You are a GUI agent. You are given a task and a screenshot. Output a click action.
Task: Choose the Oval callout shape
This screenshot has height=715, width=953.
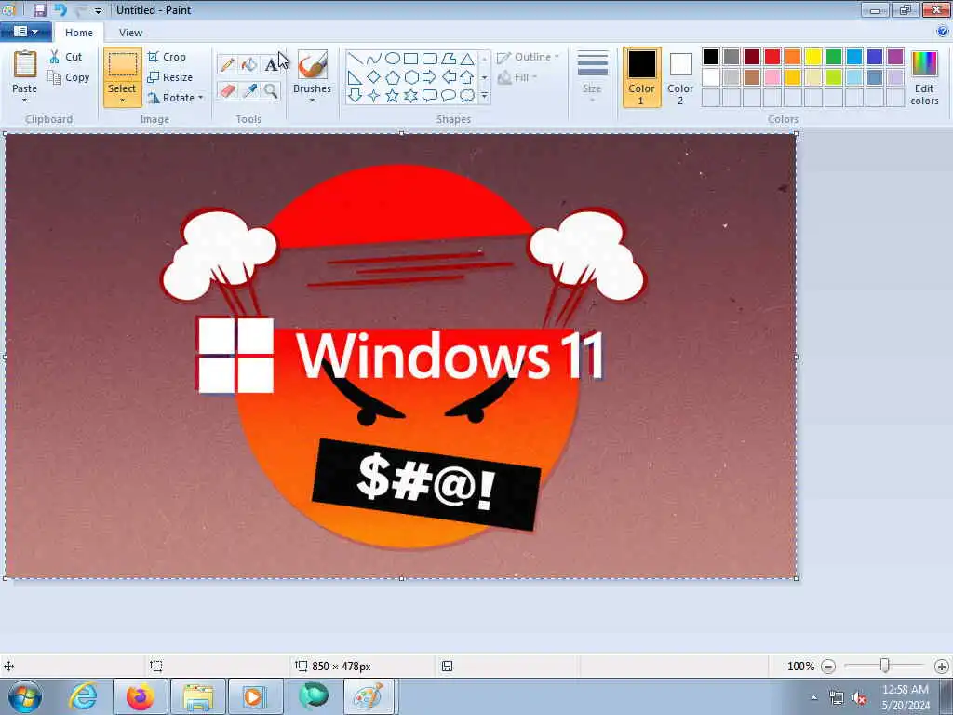[x=449, y=96]
